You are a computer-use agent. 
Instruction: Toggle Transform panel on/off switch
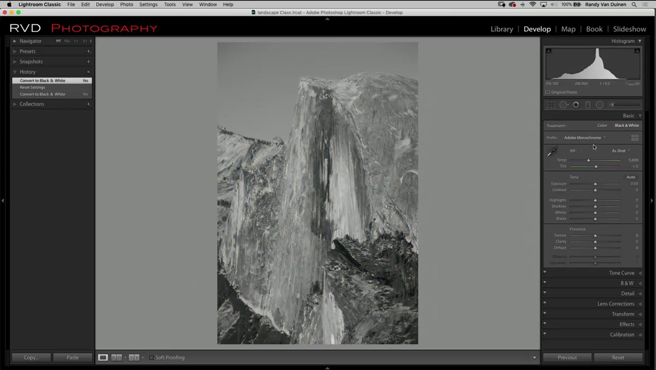pyautogui.click(x=545, y=313)
